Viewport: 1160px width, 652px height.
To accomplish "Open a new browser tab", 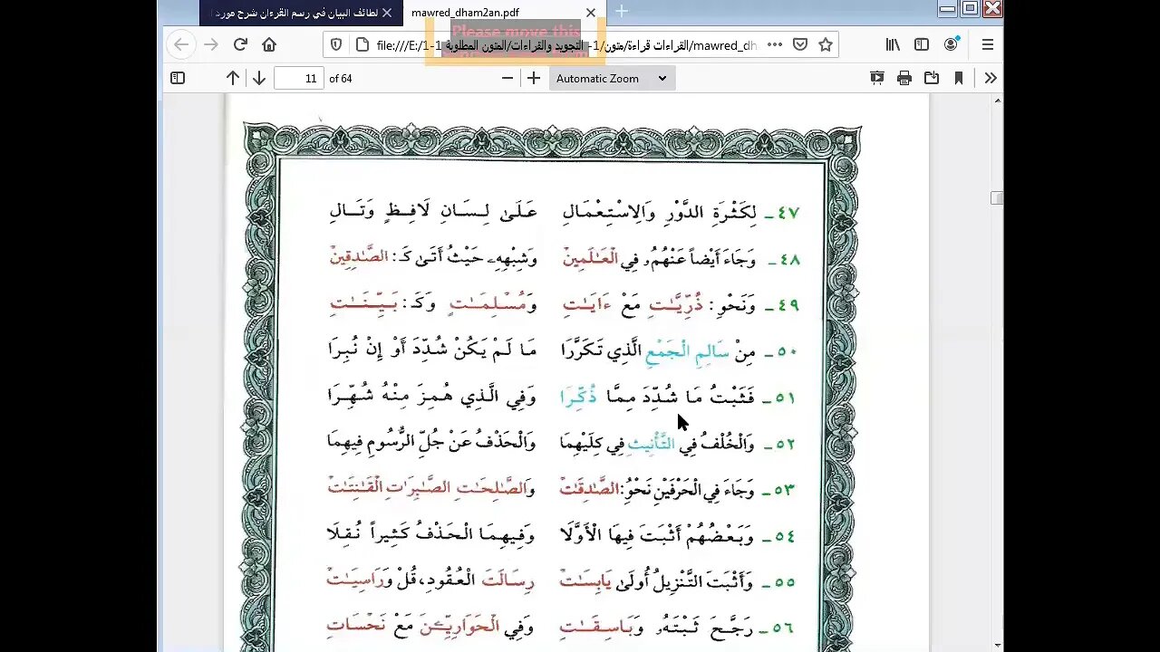I will [x=622, y=12].
